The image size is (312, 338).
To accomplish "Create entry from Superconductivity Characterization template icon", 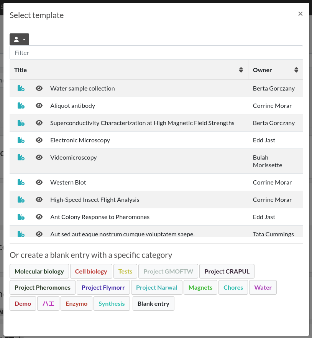I will [21, 123].
